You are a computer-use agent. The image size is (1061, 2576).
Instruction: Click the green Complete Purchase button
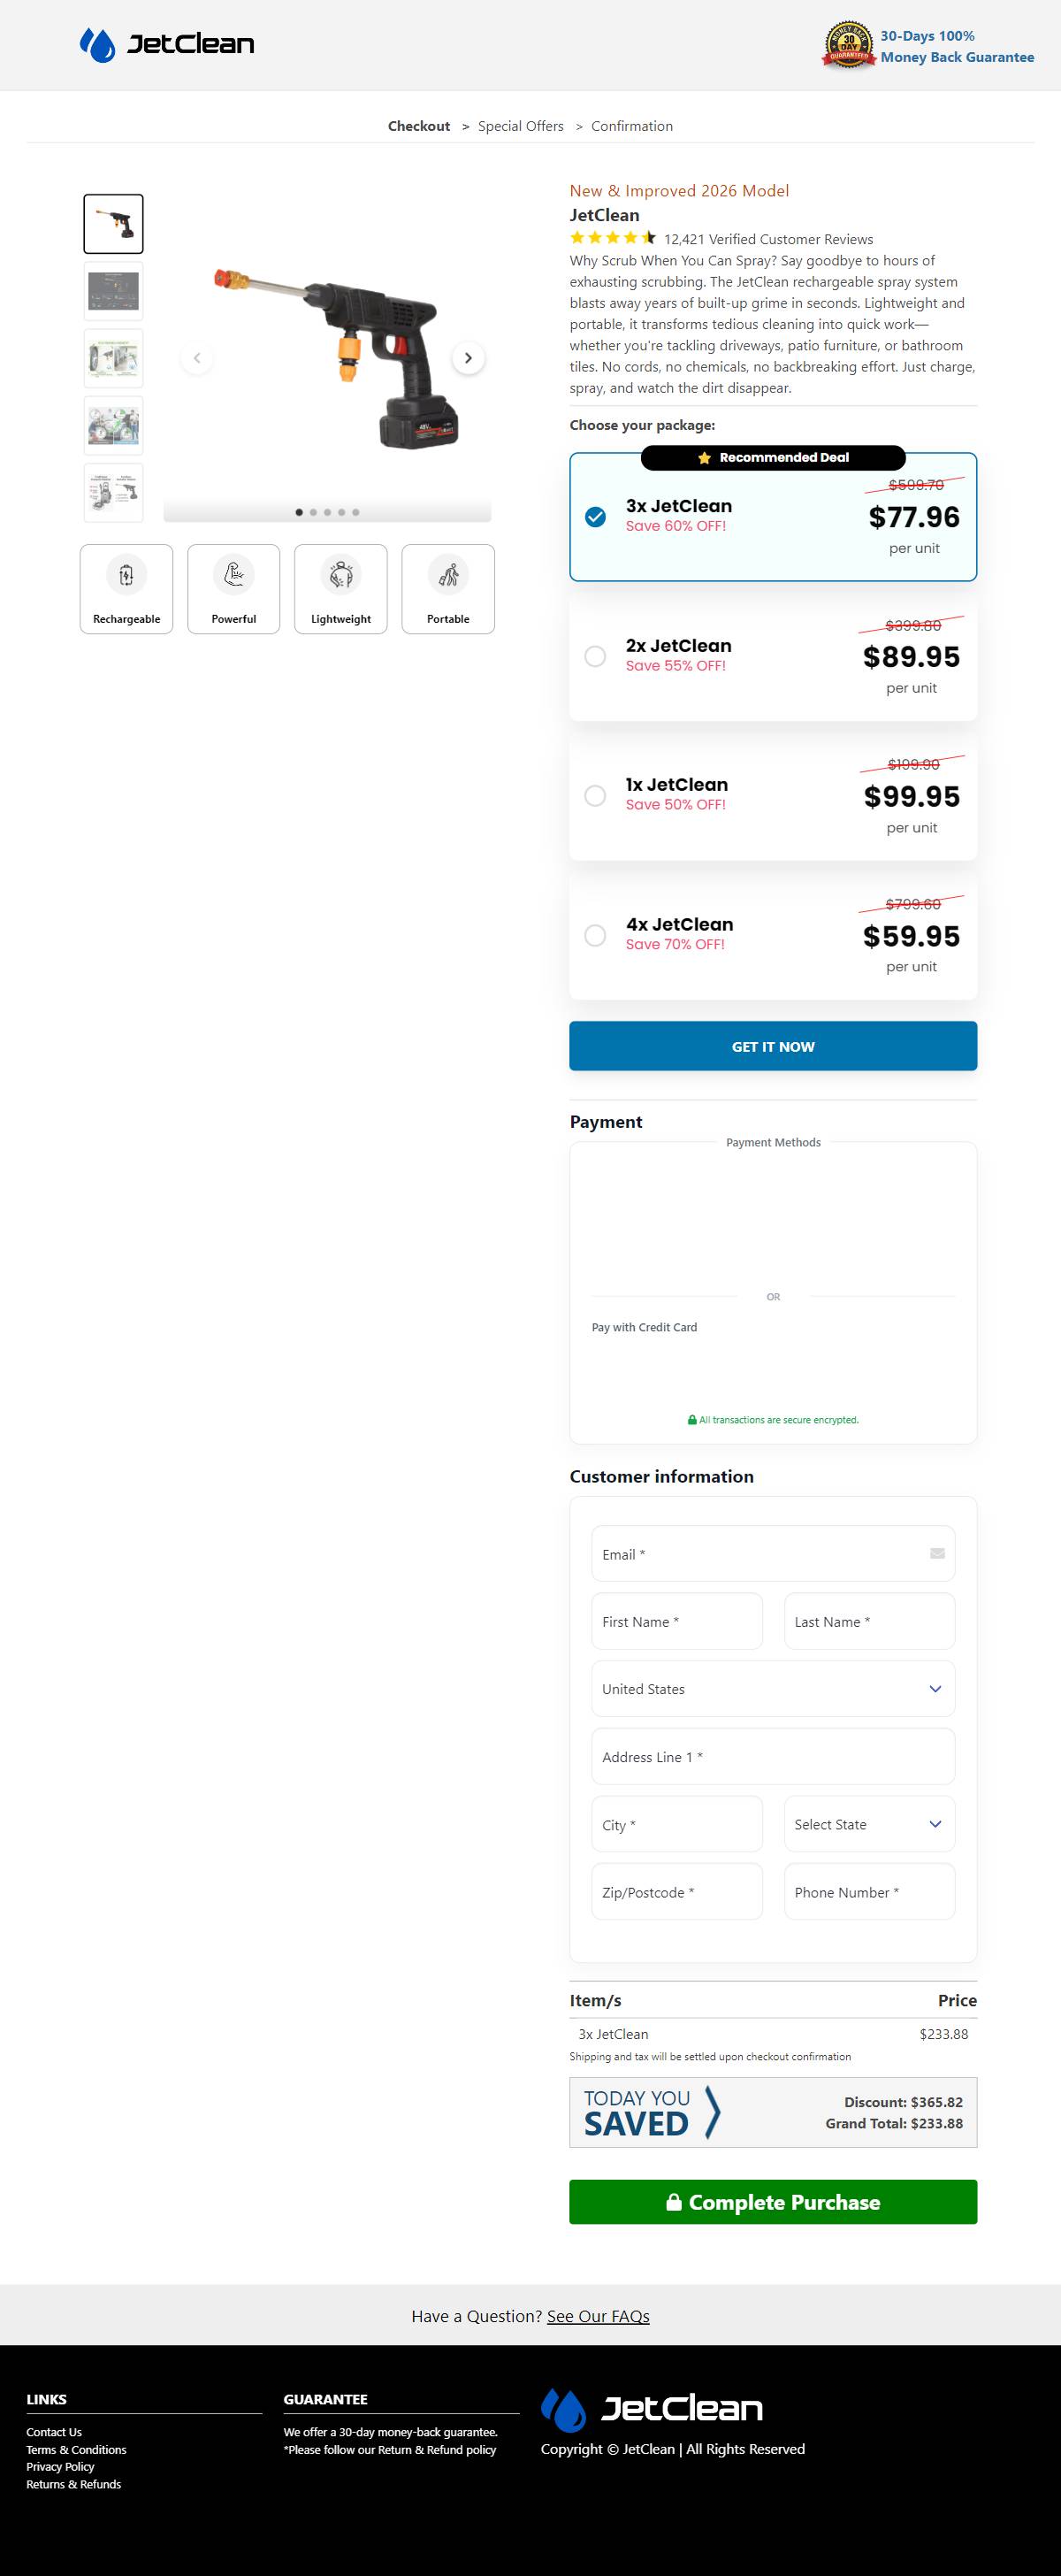pos(772,2202)
